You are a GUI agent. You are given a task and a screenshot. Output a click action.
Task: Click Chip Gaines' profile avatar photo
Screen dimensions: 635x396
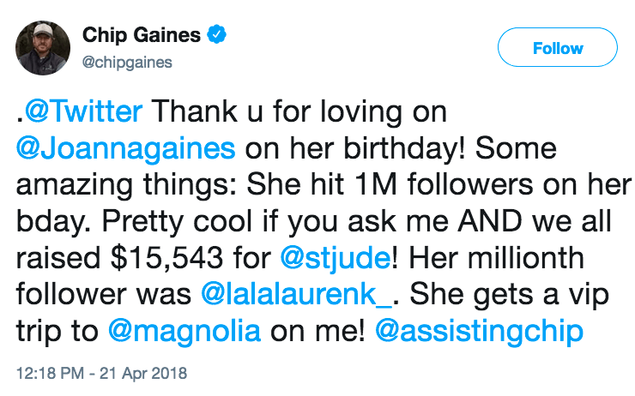tap(44, 51)
